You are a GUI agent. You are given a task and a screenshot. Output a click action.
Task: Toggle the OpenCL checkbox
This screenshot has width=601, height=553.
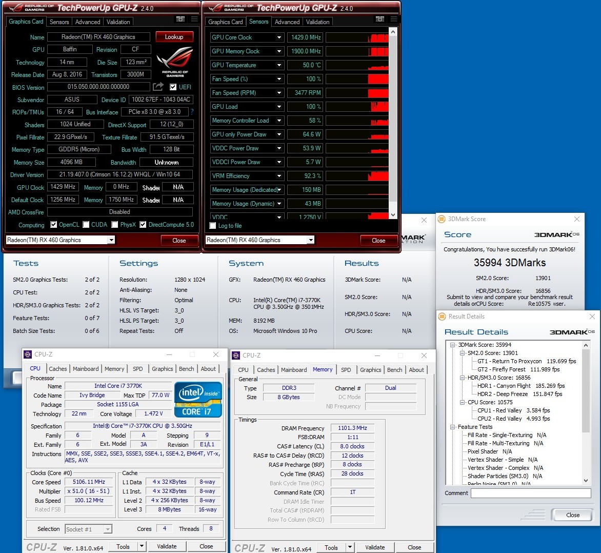click(x=54, y=225)
